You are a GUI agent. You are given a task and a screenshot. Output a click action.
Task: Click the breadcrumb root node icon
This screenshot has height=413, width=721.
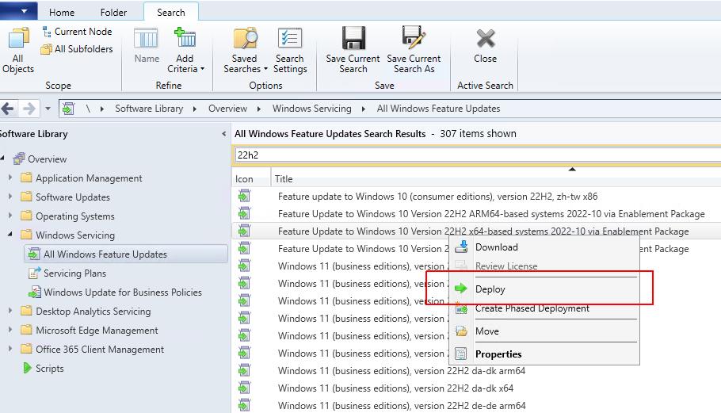(x=68, y=109)
